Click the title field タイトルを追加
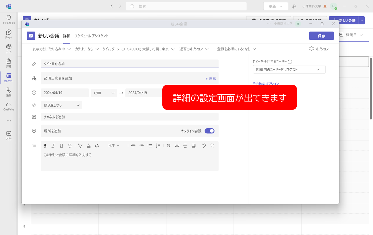The height and width of the screenshot is (235, 373). 130,64
